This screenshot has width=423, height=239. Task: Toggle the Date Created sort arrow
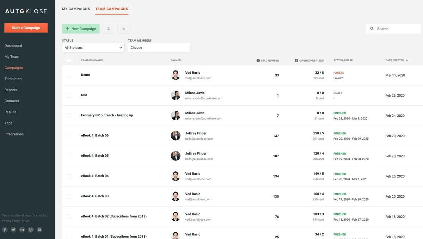click(x=407, y=60)
